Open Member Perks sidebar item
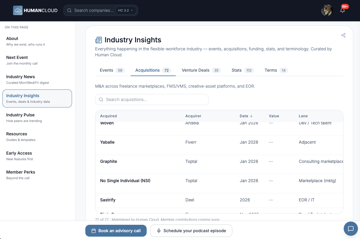Viewport: 360px width, 239px height. [37, 175]
